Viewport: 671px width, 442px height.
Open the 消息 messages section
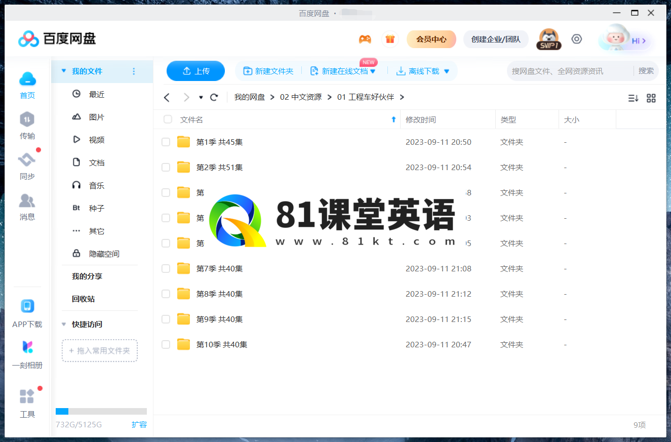(27, 207)
